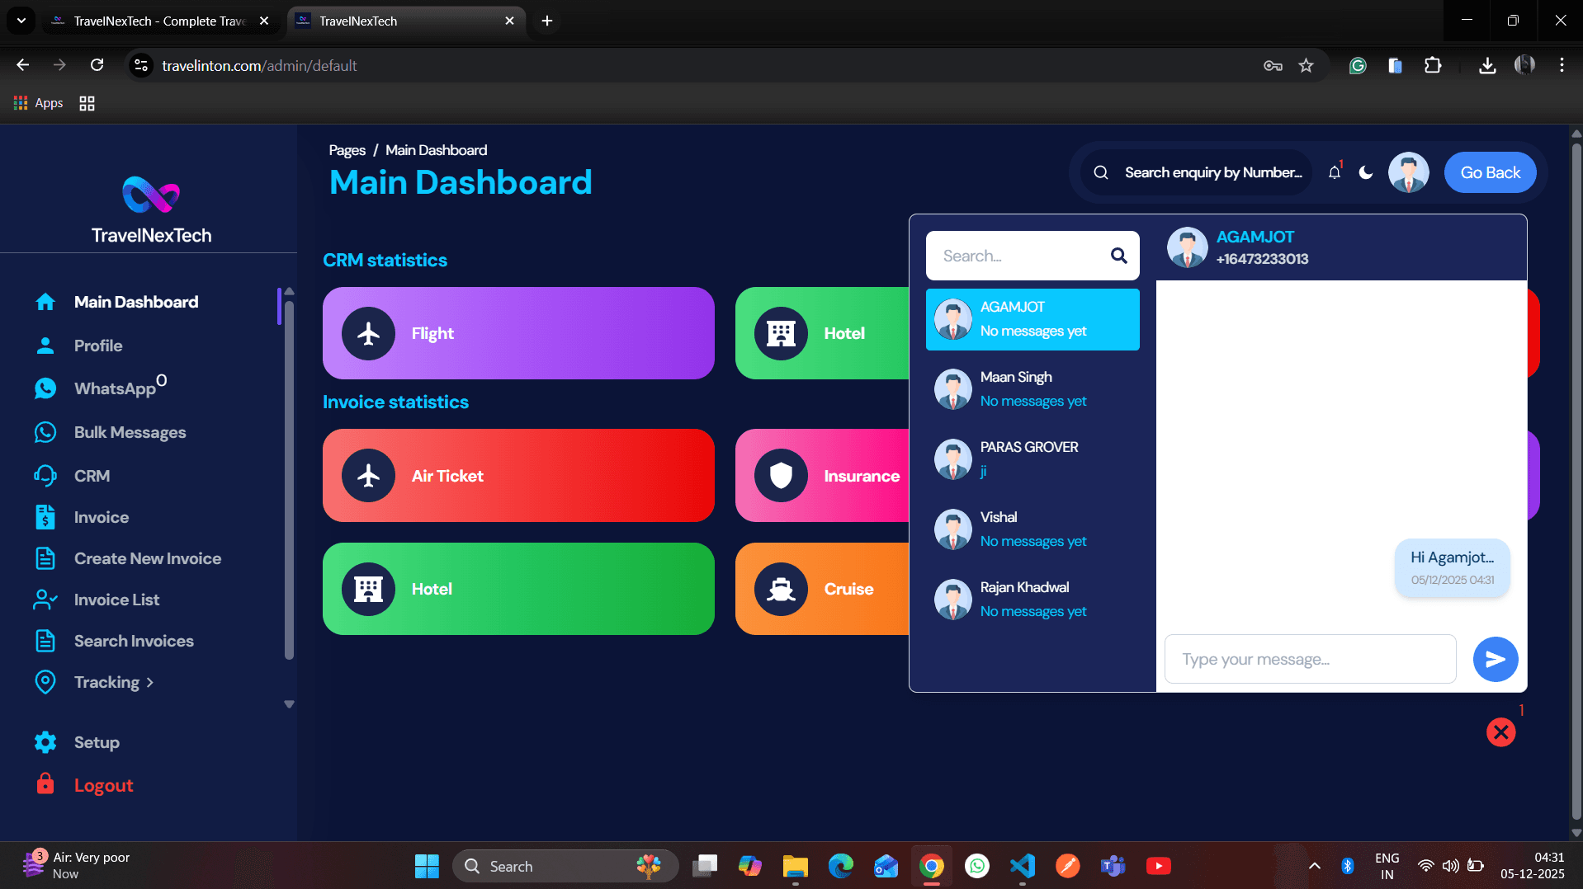The width and height of the screenshot is (1583, 889).
Task: Select the WhatsApp icon in the sidebar
Action: click(x=45, y=388)
